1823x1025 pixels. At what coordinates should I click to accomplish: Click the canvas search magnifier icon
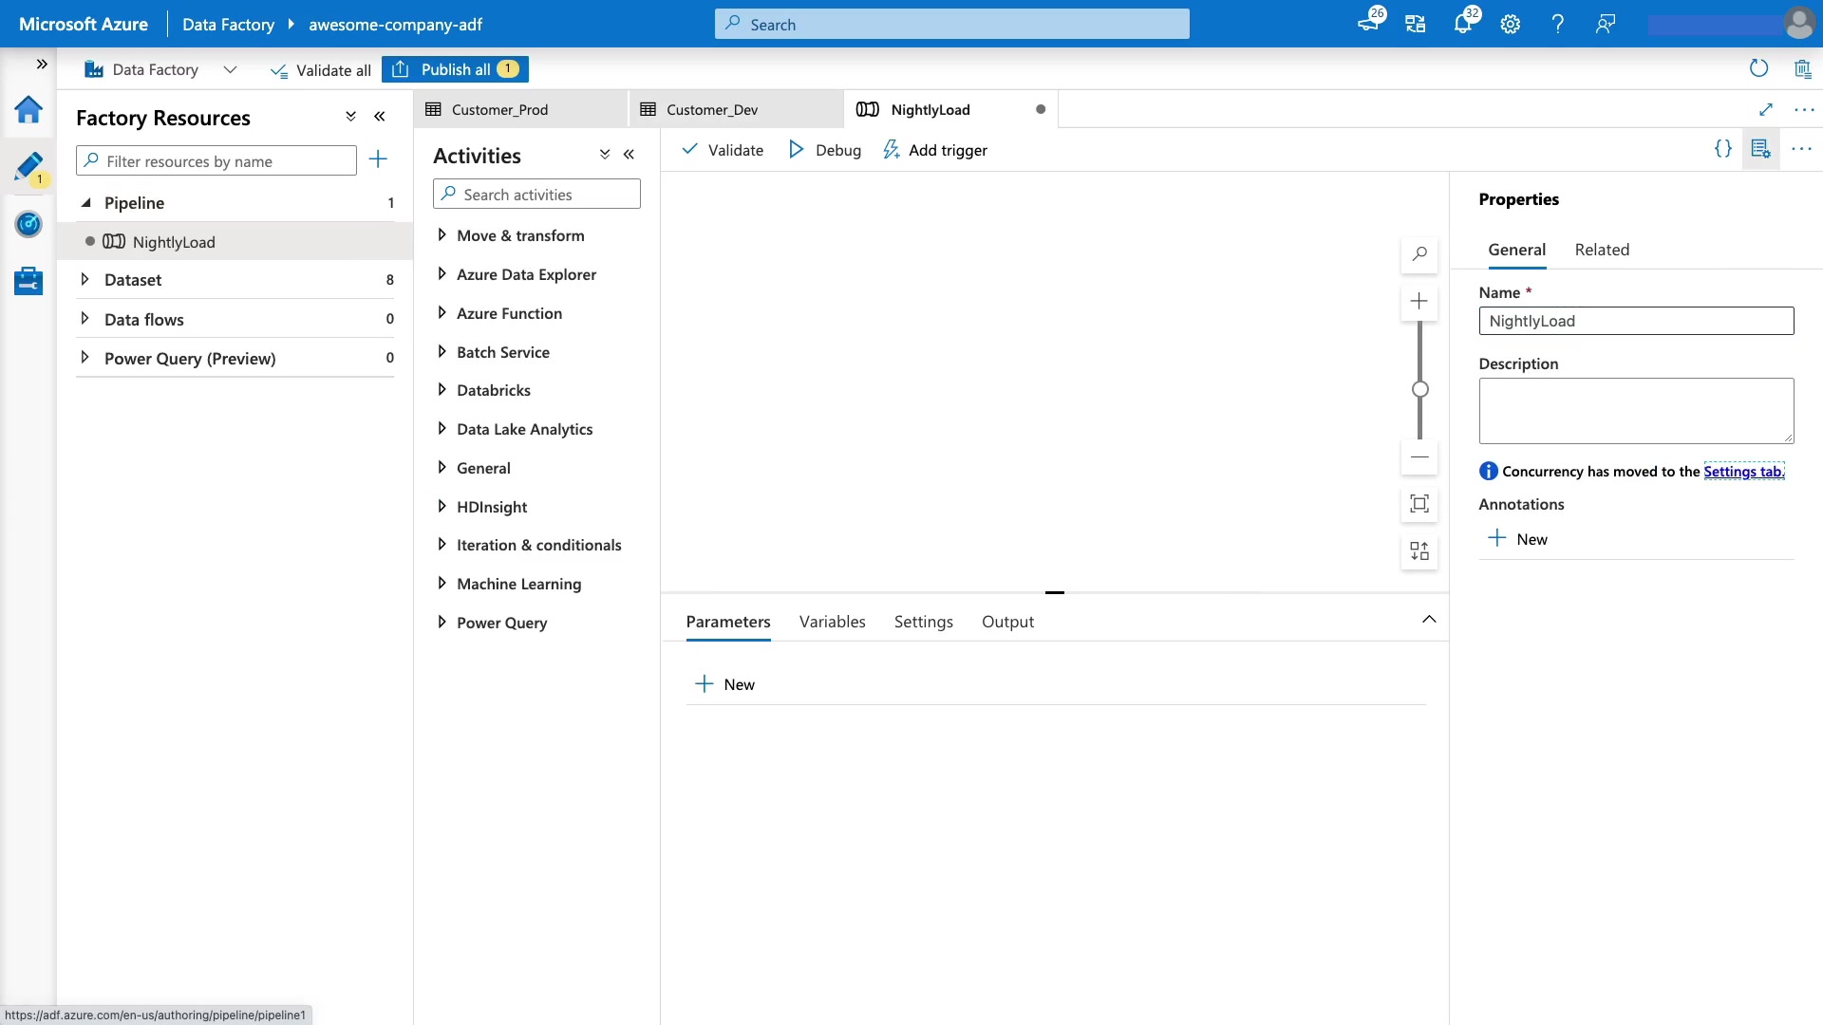pyautogui.click(x=1419, y=254)
